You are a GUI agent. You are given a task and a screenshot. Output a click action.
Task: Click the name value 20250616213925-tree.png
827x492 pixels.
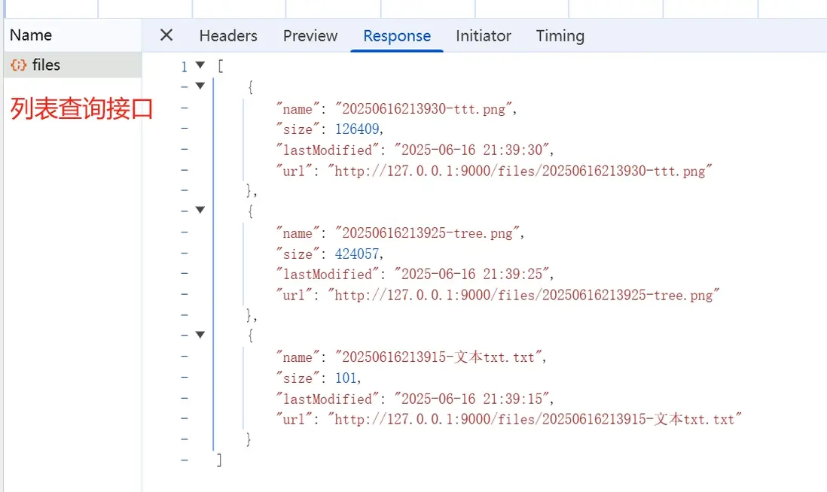tap(428, 233)
